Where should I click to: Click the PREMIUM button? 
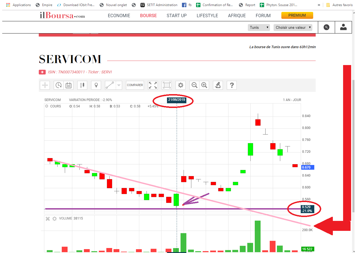click(x=297, y=15)
